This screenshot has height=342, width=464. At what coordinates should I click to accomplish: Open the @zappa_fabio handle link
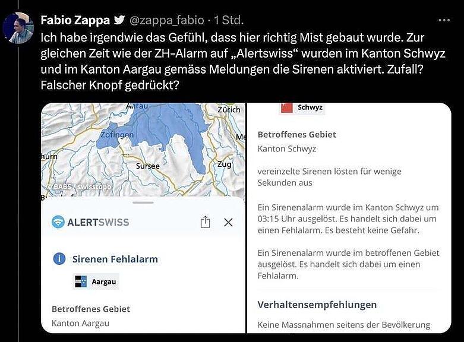167,20
